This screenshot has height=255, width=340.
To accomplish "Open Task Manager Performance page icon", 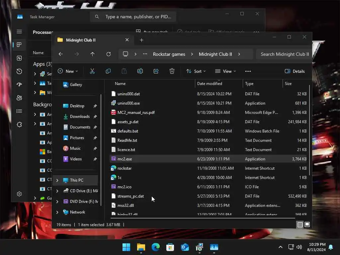I will pos(19,58).
